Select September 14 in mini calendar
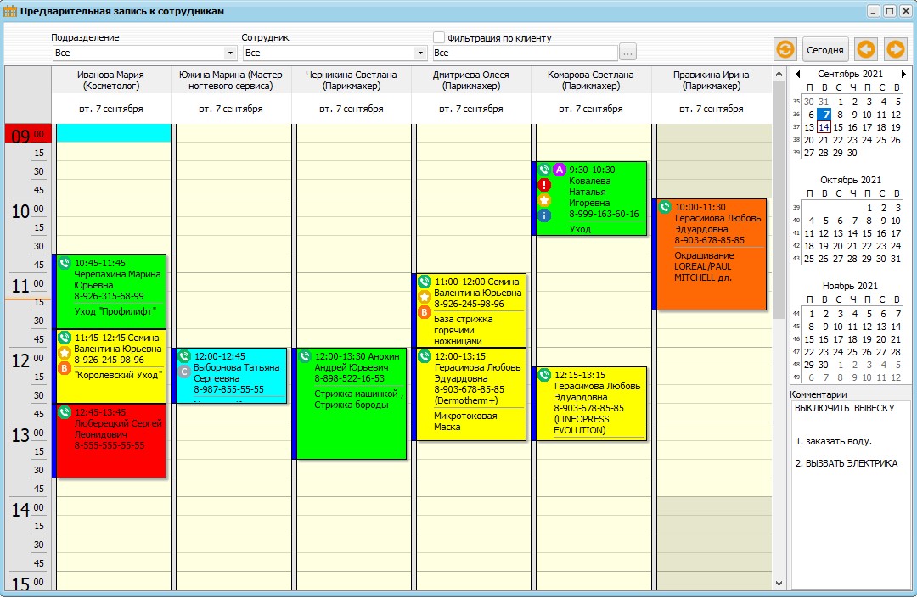 click(824, 127)
